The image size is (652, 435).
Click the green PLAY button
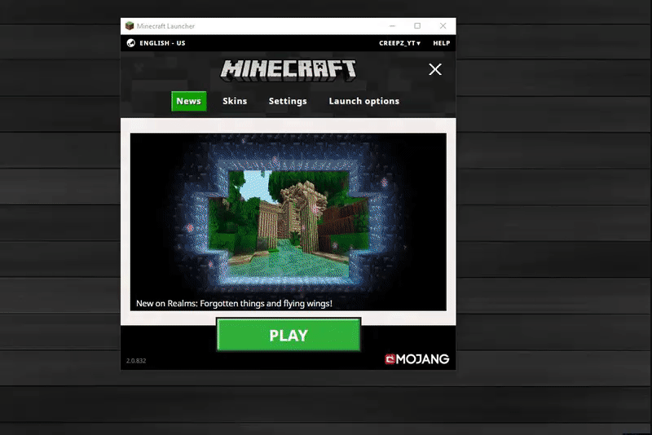pos(289,335)
